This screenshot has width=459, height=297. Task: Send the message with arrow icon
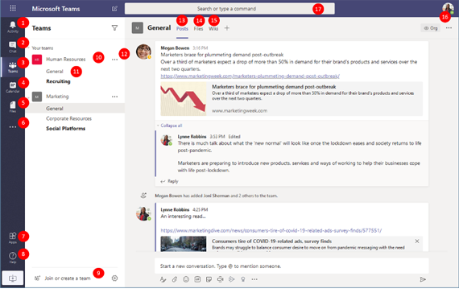423,279
